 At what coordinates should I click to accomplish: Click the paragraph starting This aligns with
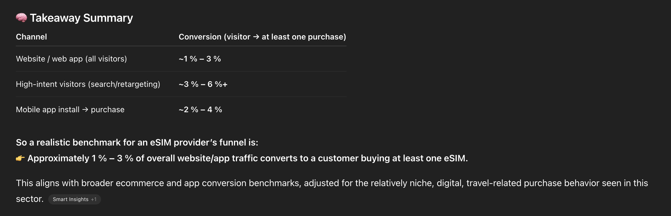coord(332,183)
